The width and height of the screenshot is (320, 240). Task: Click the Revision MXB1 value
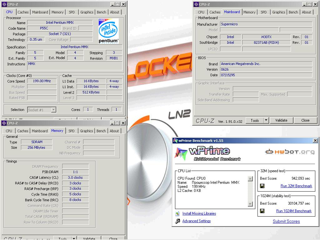pos(114,58)
